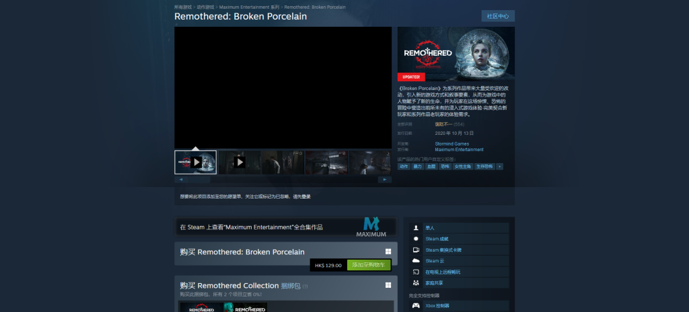Click the Xbox controller gamepad icon

pyautogui.click(x=416, y=306)
